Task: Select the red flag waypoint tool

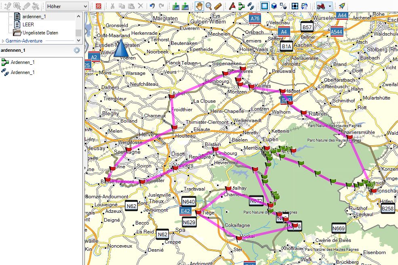Action: (232, 6)
